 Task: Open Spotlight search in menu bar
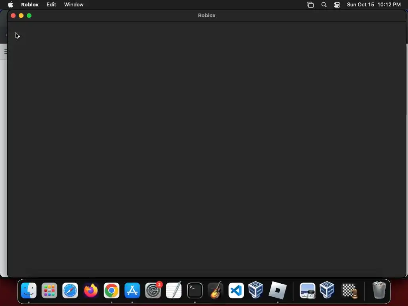[324, 5]
